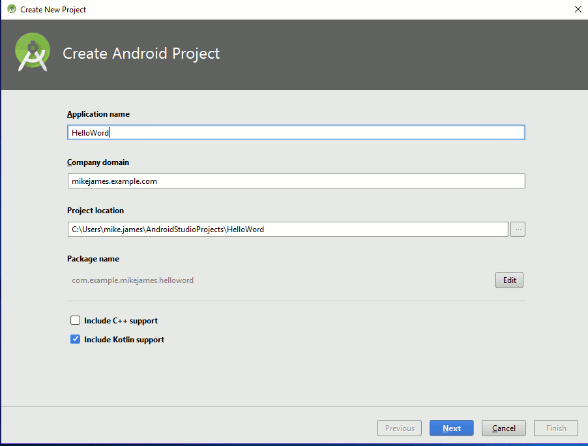Focus the Application name field
Image resolution: width=588 pixels, height=446 pixels.
[296, 132]
